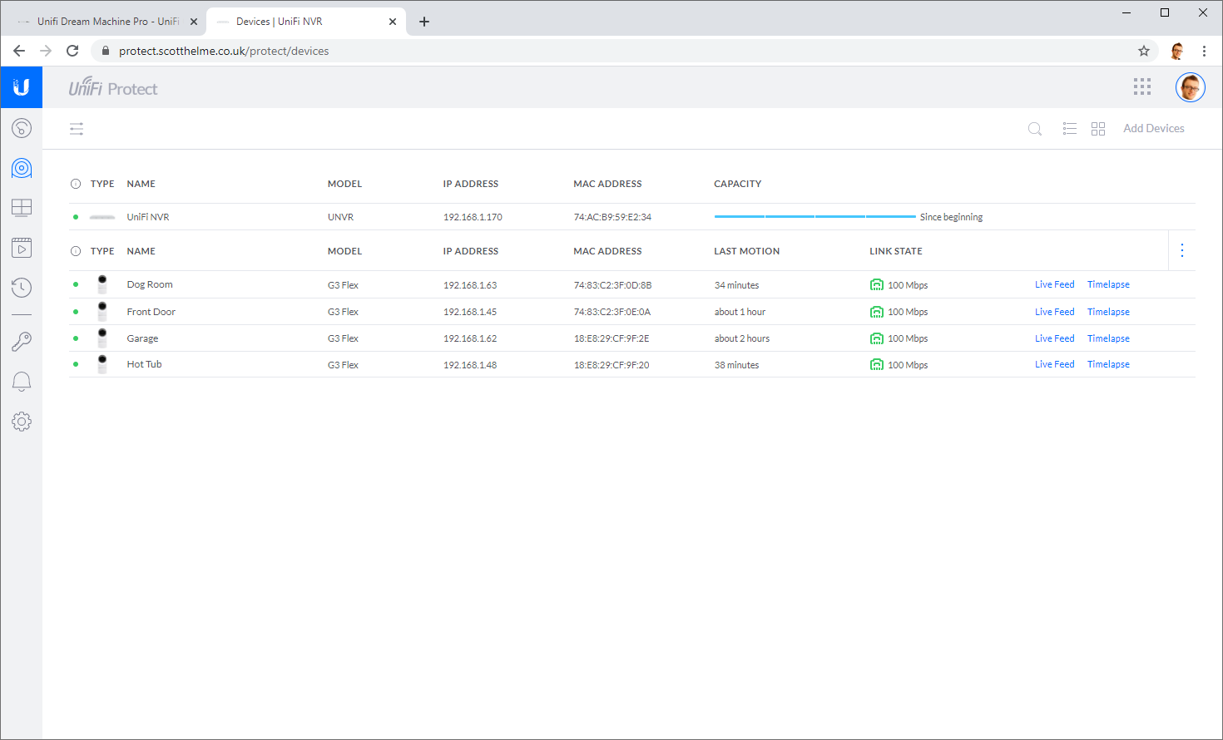
Task: Click the Front Door camera icon
Action: 102,312
